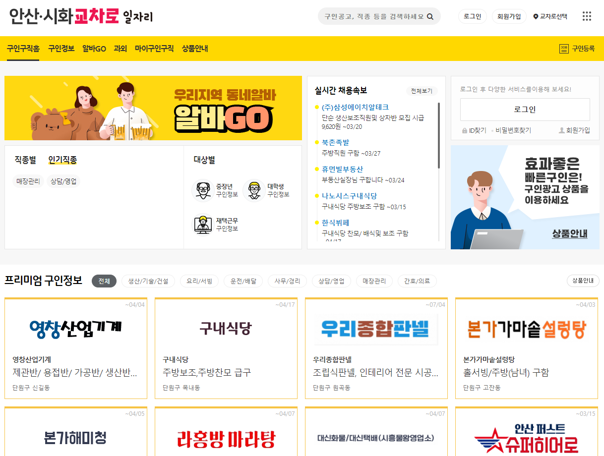Open the 본가해미청 job card

click(x=76, y=431)
